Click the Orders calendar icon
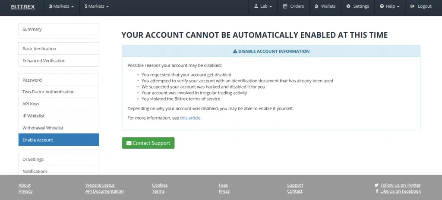 [285, 6]
